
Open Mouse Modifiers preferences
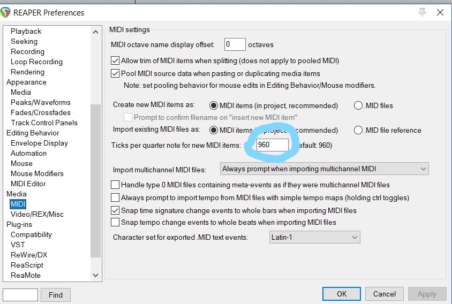(37, 173)
